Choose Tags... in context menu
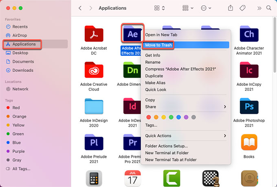 pyautogui.click(x=186, y=125)
